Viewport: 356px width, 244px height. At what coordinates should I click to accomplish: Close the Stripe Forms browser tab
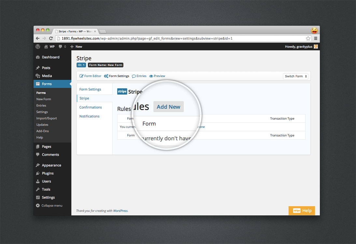point(95,31)
